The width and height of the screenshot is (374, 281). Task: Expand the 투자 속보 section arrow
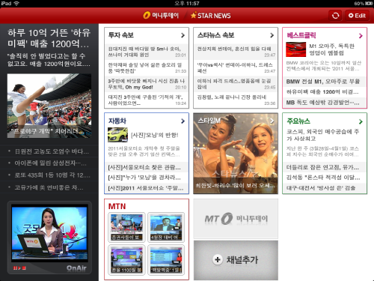[183, 35]
